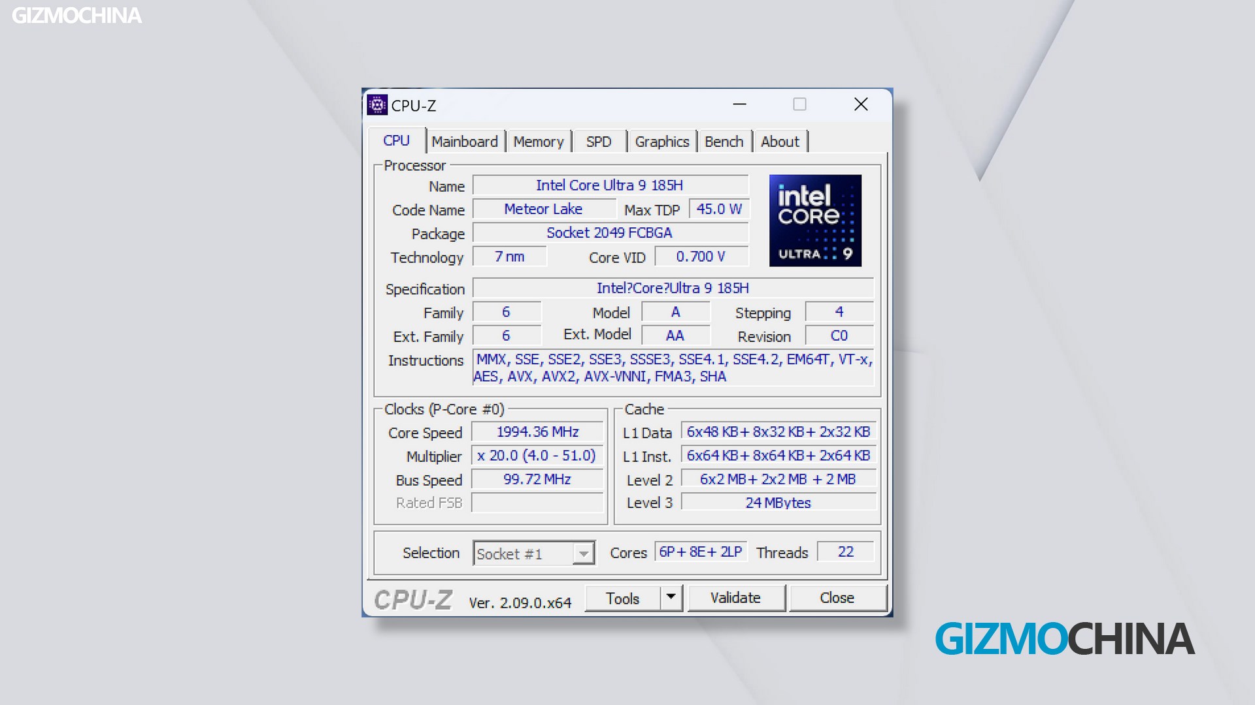Click the Intel Core Ultra 9 logo

pos(815,220)
